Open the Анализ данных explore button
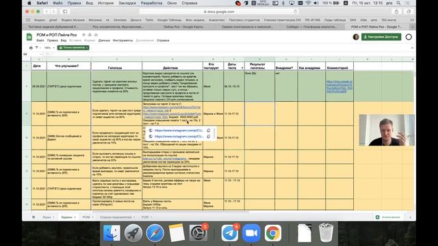 (x=388, y=217)
